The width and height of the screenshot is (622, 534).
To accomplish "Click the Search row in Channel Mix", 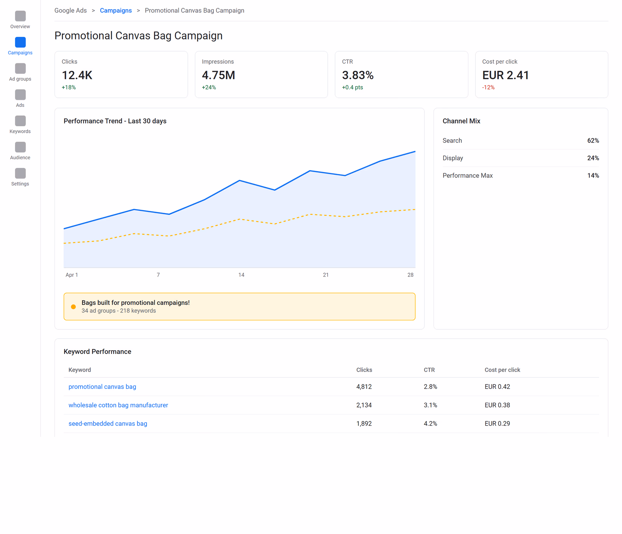I will pyautogui.click(x=521, y=141).
